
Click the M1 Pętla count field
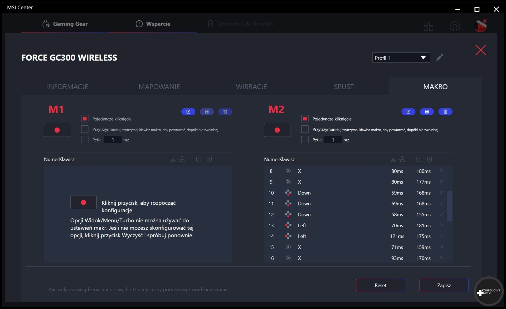point(113,140)
